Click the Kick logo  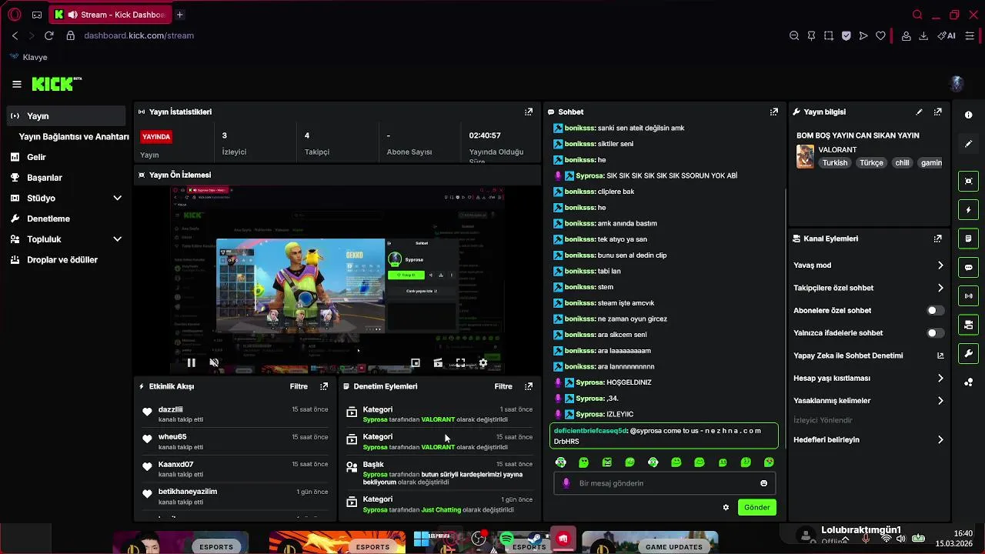coord(56,84)
